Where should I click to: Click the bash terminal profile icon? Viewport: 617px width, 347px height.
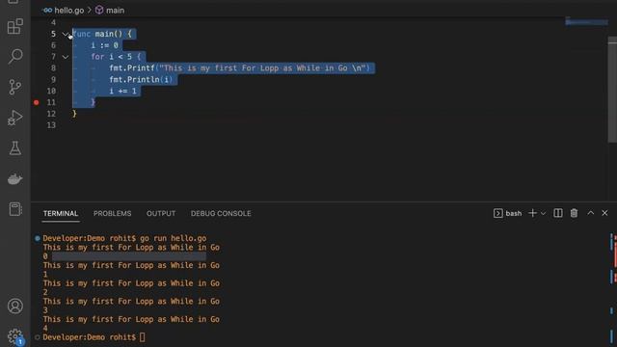coord(497,213)
